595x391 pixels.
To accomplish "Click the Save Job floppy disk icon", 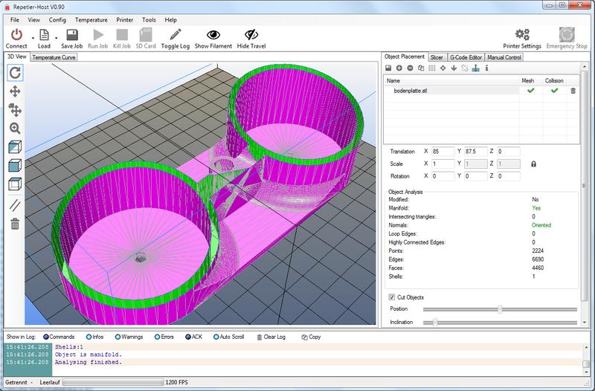I will tap(71, 34).
